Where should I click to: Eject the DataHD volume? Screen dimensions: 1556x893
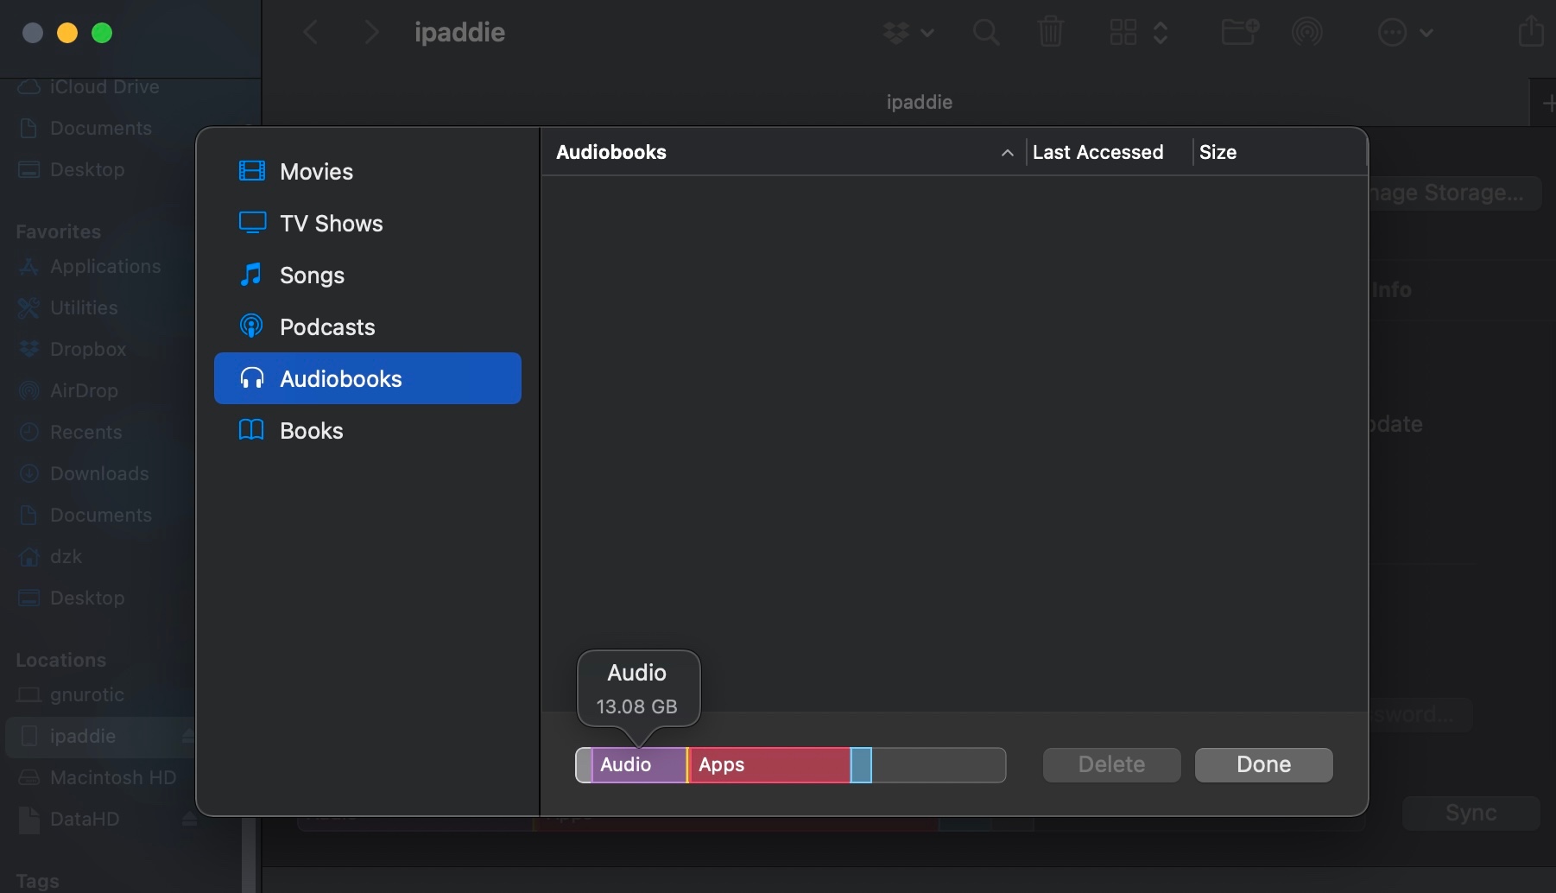[189, 819]
